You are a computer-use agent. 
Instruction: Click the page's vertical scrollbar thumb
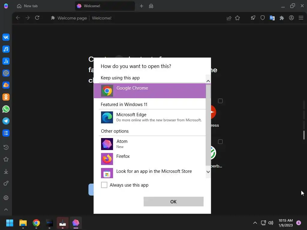tap(304, 135)
